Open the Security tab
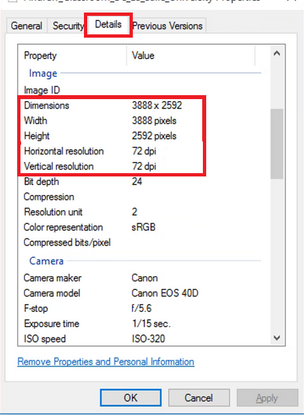 pos(67,26)
